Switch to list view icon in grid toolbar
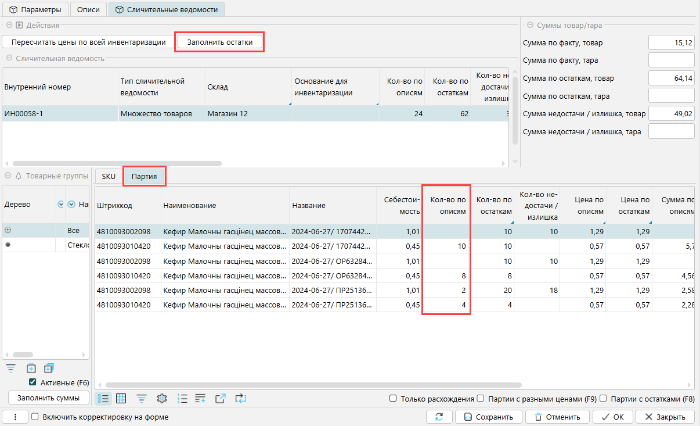 coord(104,398)
